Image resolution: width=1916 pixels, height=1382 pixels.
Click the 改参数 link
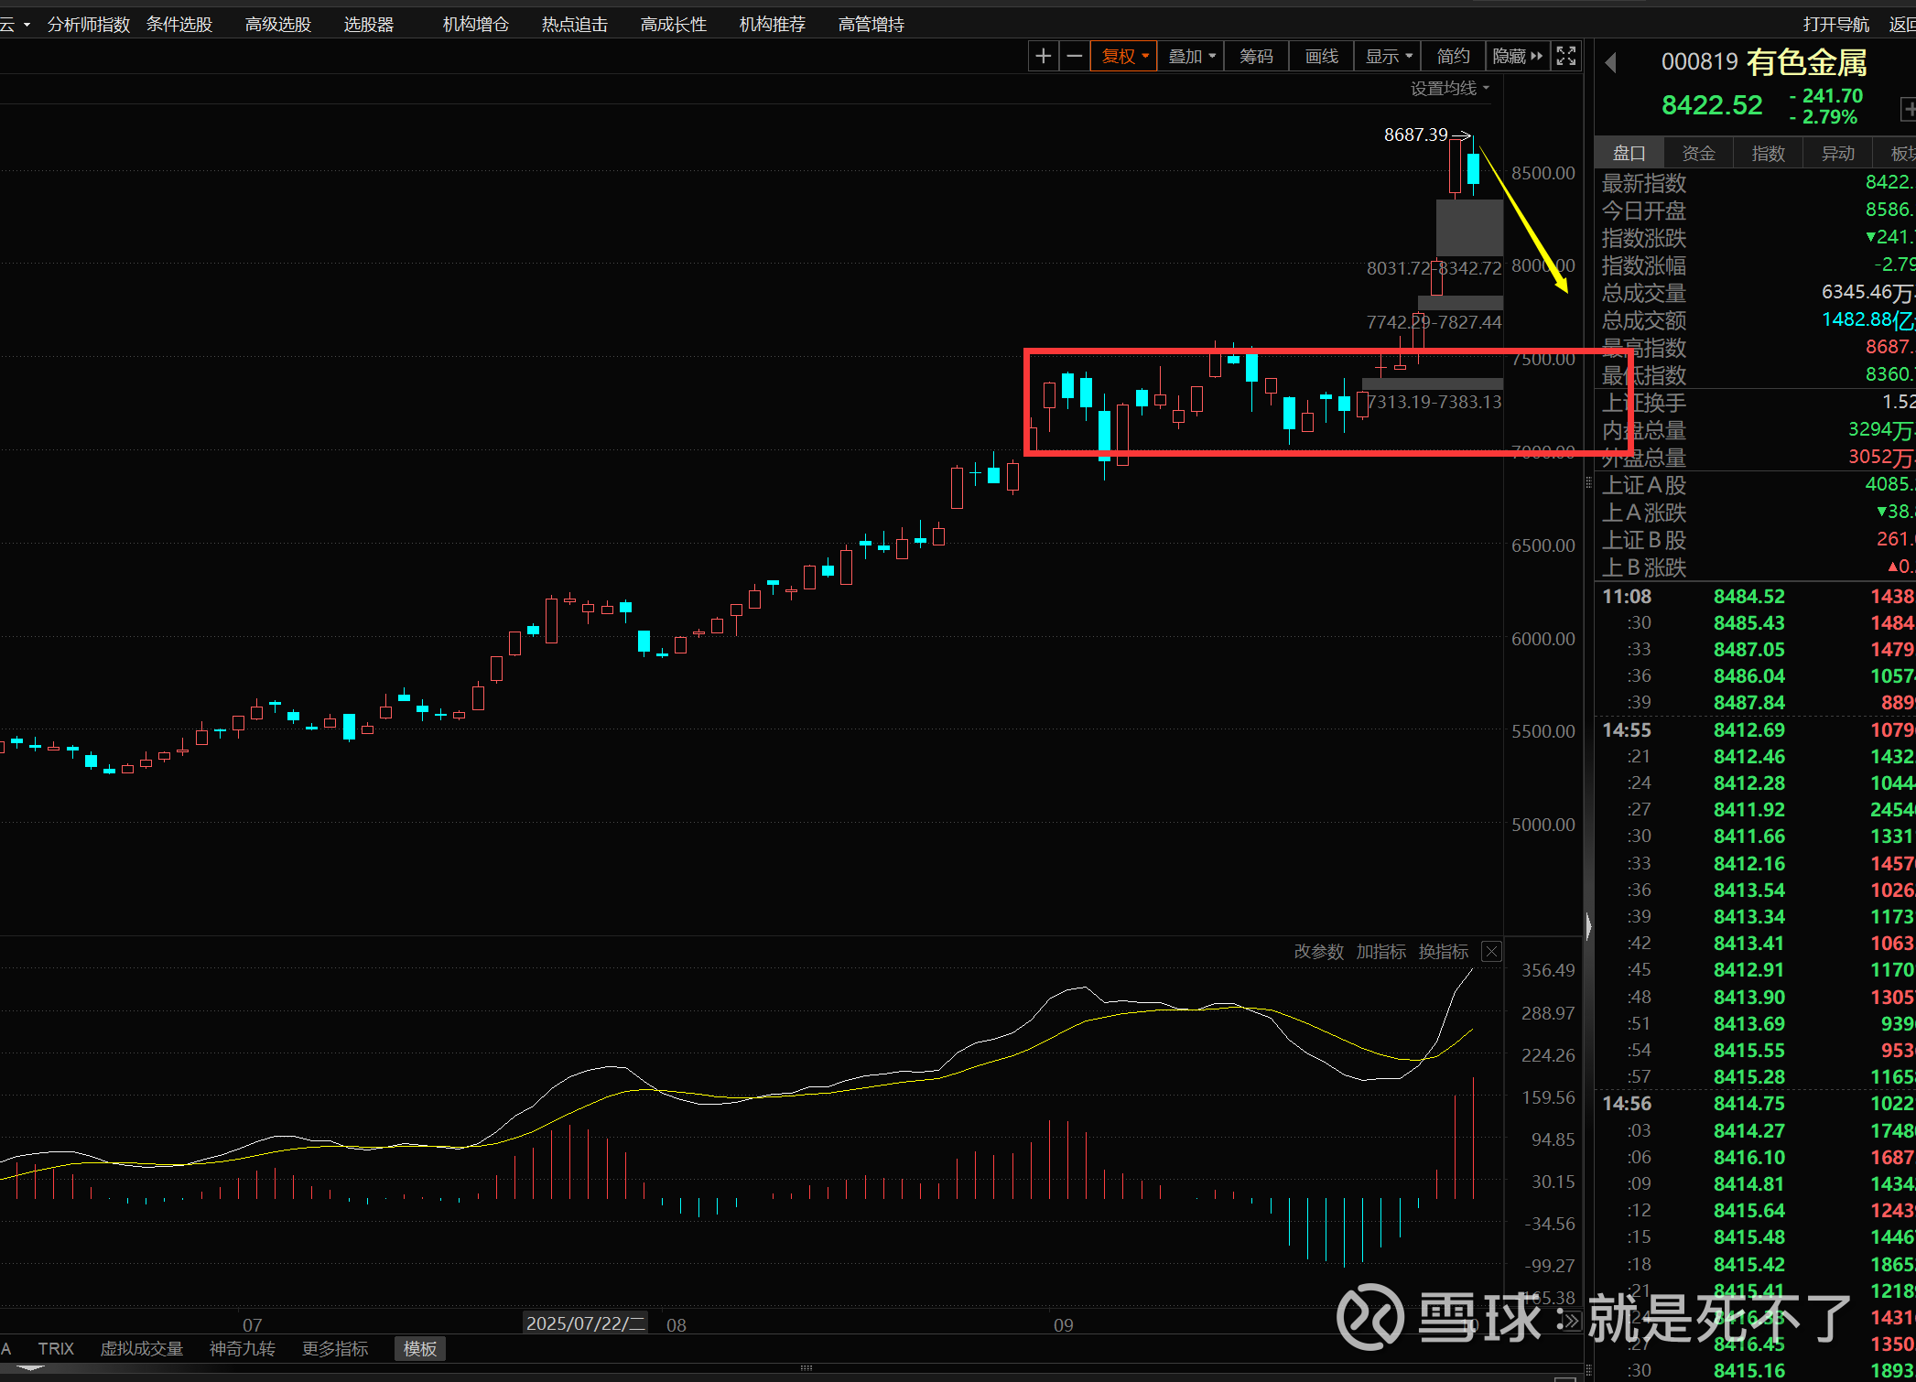pyautogui.click(x=1318, y=952)
